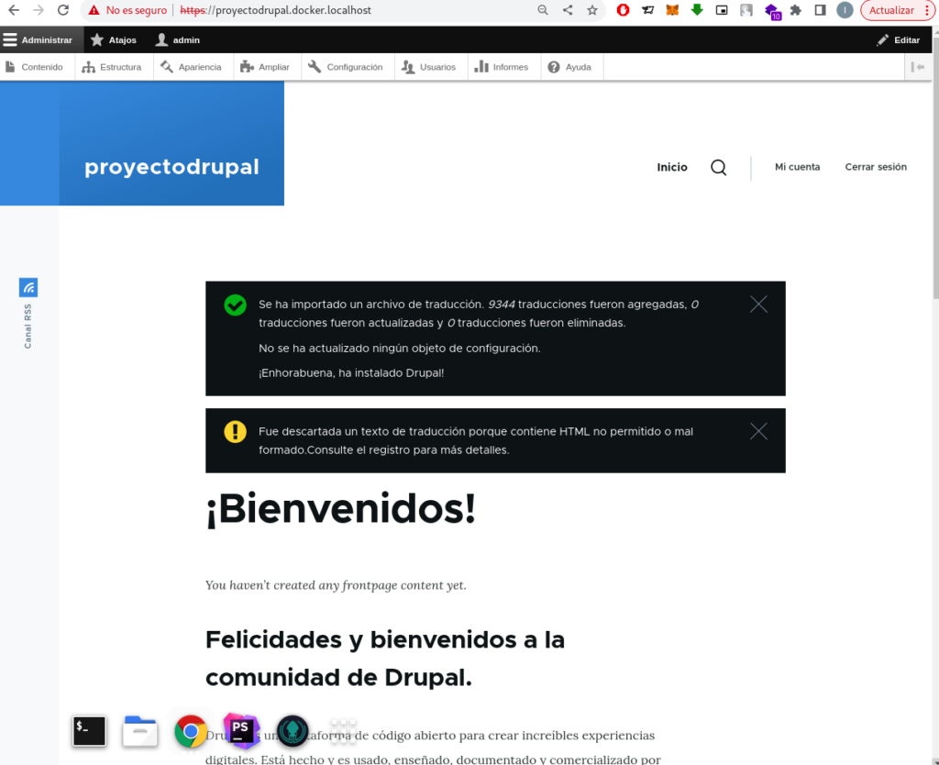Click the green success checkmark icon
This screenshot has width=939, height=765.
[235, 305]
